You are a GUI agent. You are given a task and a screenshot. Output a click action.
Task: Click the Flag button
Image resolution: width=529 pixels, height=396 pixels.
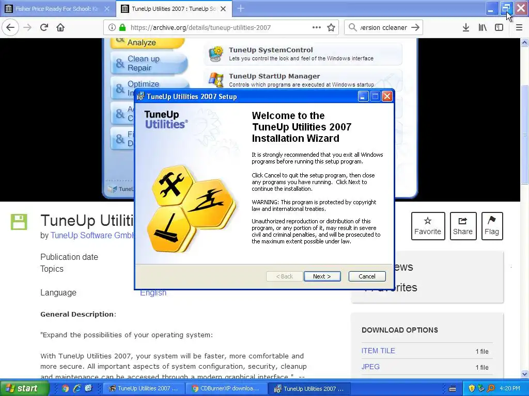coord(492,226)
